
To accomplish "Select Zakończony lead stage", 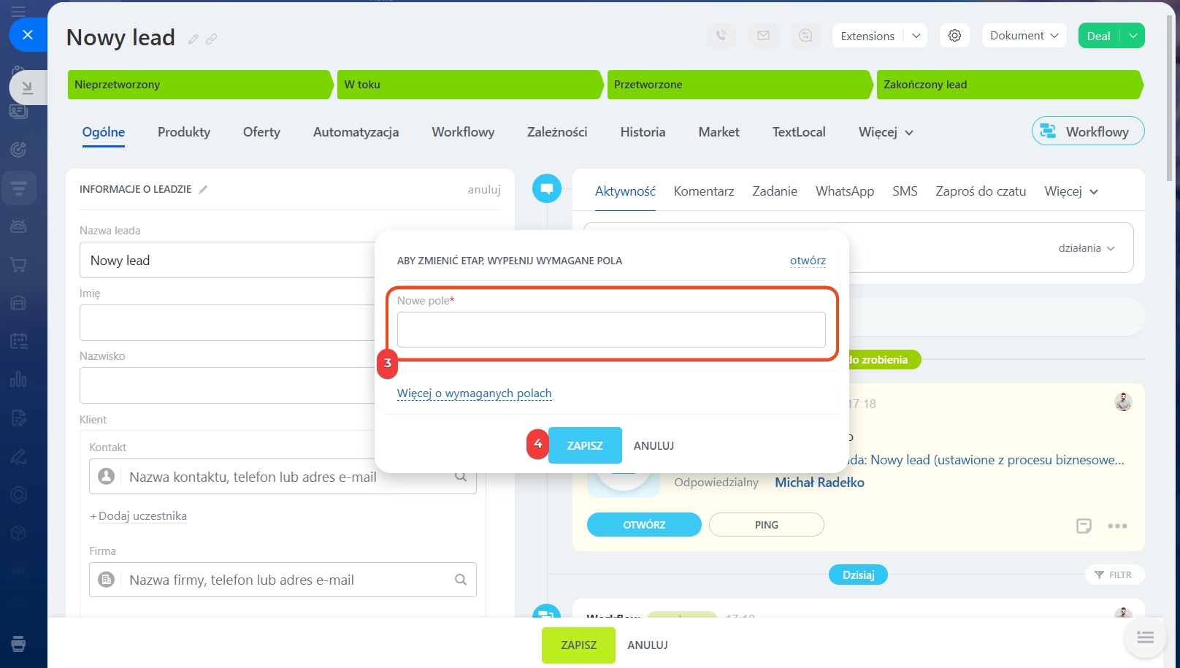I will (x=1010, y=85).
